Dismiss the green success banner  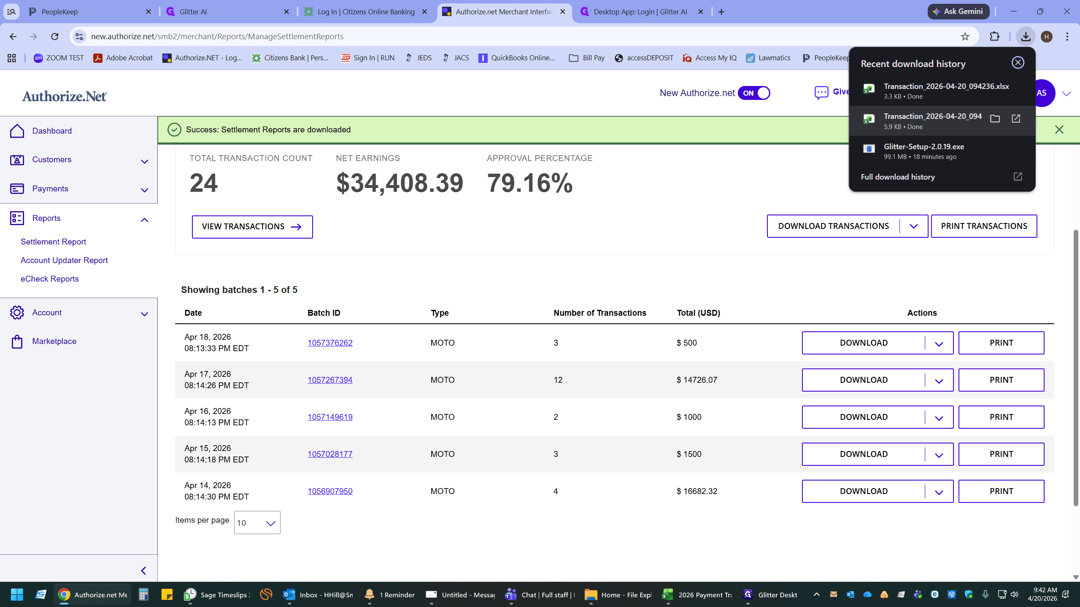tap(1059, 130)
